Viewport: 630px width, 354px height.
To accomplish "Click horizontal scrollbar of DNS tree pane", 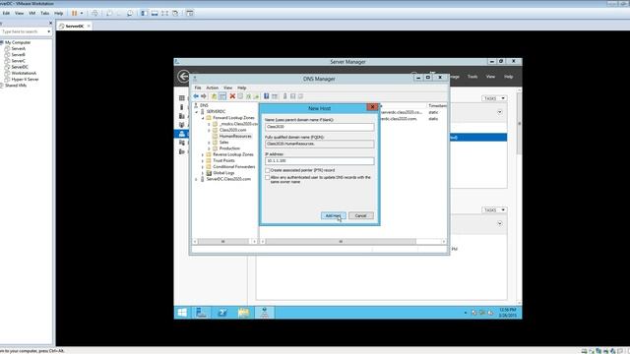I will (224, 242).
